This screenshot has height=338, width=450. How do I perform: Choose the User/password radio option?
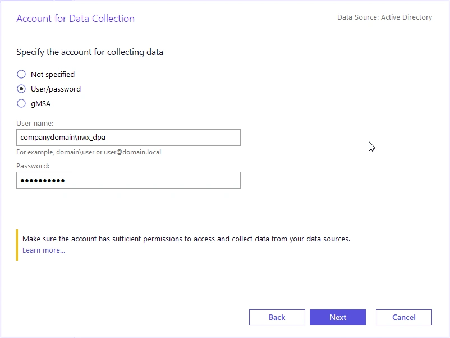[21, 89]
